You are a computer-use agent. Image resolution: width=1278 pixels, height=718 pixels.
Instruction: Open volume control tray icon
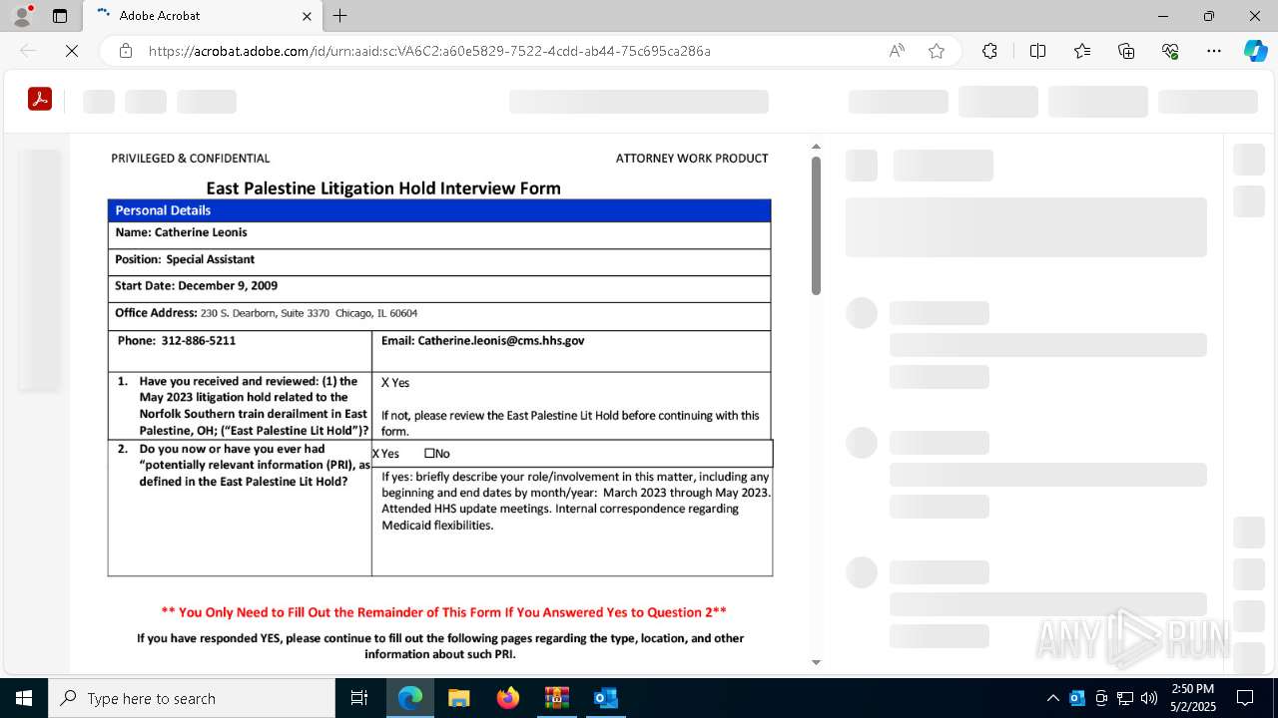[x=1149, y=698]
